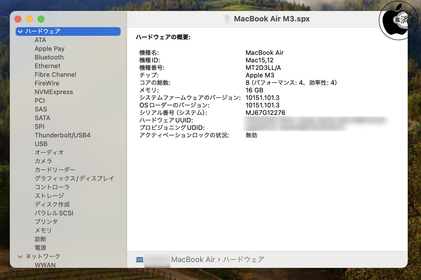421x280 pixels.
Task: Collapse the ネットワーク section chevron
Action: tap(20, 256)
